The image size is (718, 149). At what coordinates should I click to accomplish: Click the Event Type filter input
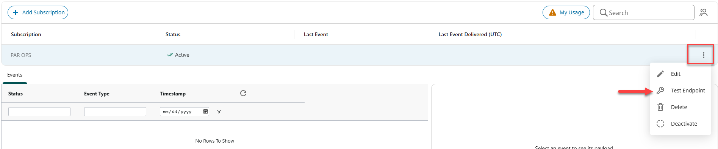[x=115, y=112]
